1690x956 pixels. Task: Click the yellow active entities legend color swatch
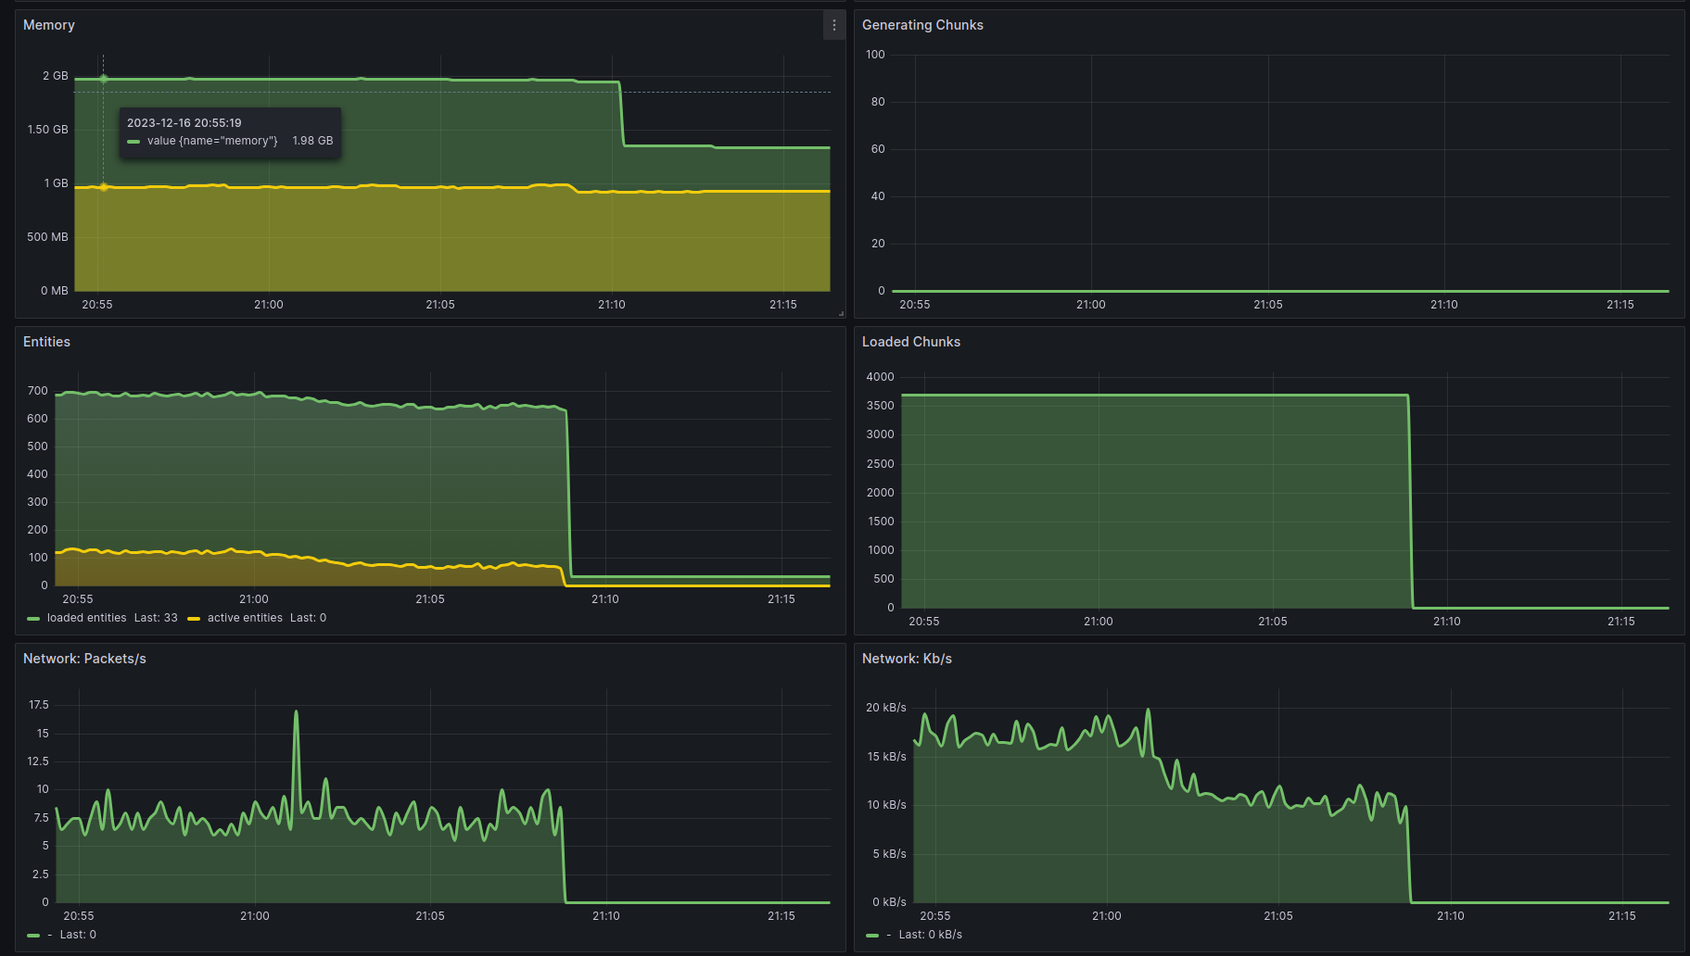[194, 619]
